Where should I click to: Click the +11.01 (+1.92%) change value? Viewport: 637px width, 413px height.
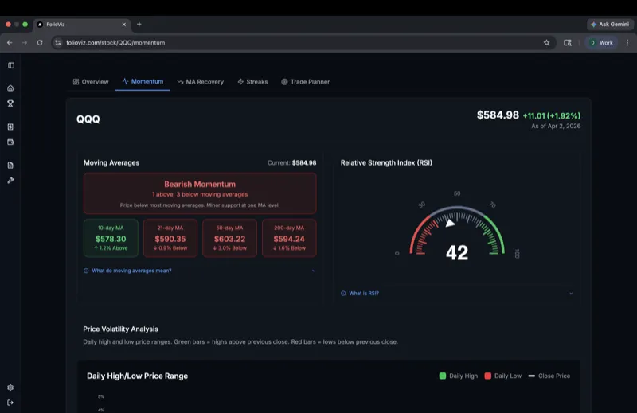coord(552,115)
